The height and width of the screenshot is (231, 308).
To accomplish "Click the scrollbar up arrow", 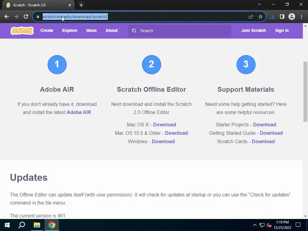I will tap(305, 26).
